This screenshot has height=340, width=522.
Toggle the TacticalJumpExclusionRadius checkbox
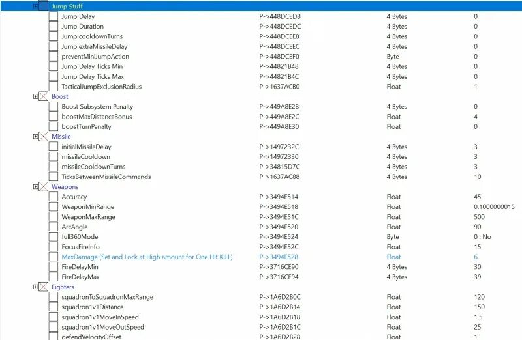click(x=54, y=87)
